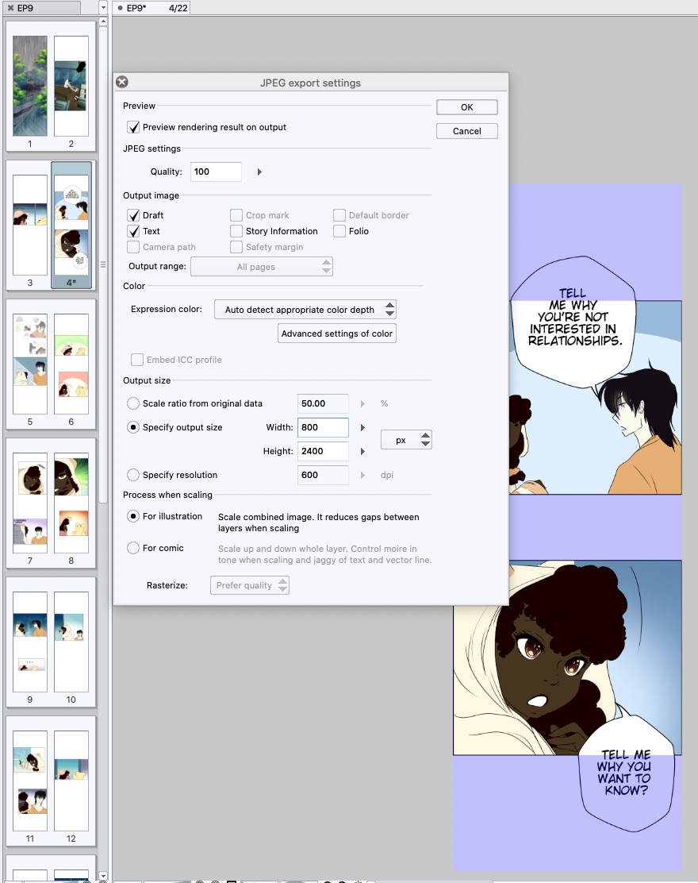
Task: Select "Scale ratio from original data" option
Action: (x=132, y=403)
